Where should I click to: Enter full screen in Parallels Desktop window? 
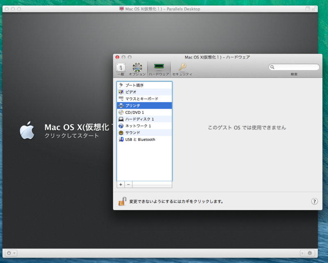[x=314, y=9]
